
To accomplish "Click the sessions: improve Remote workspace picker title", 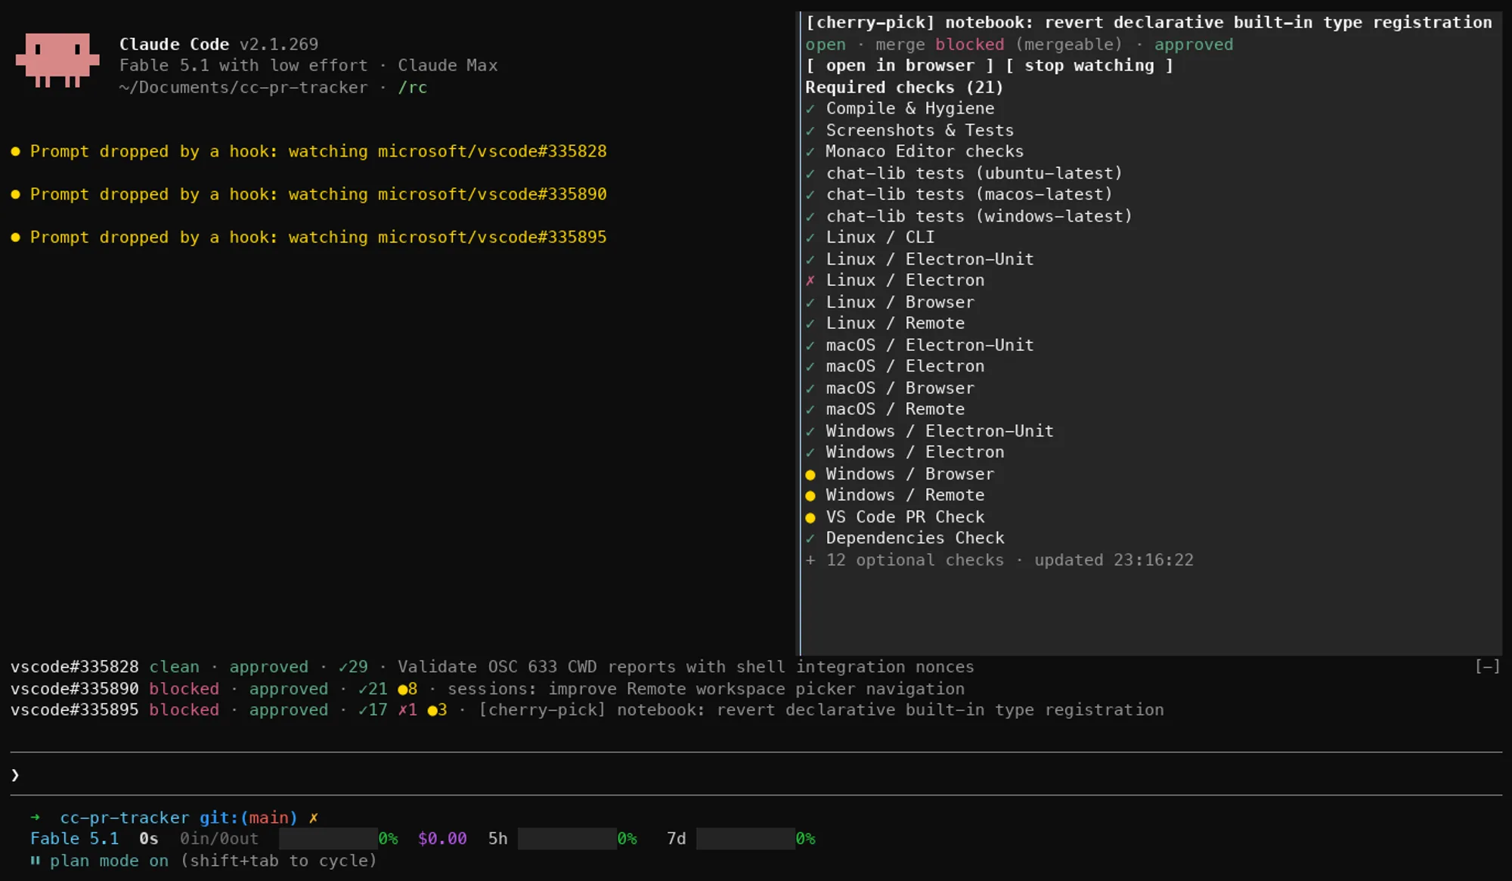I will (x=706, y=689).
